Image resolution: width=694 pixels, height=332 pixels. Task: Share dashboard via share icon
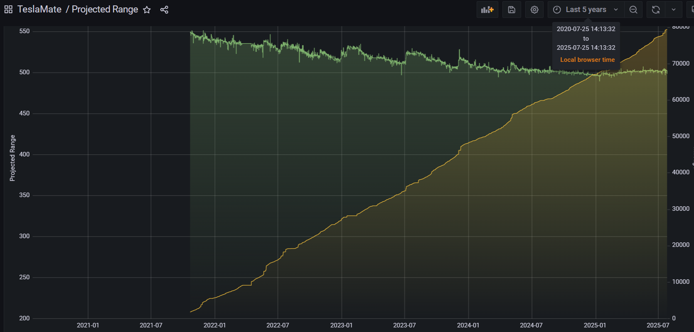tap(164, 10)
